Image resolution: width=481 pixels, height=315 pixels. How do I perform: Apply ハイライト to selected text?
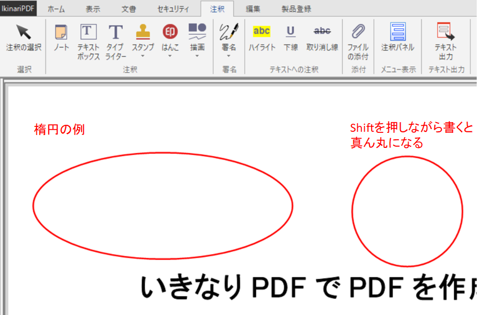pyautogui.click(x=262, y=37)
